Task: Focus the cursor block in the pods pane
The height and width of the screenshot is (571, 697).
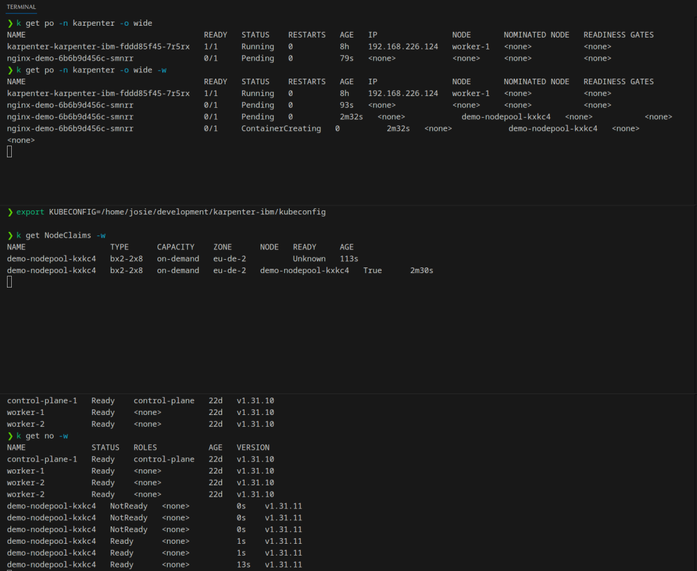Action: pos(10,152)
